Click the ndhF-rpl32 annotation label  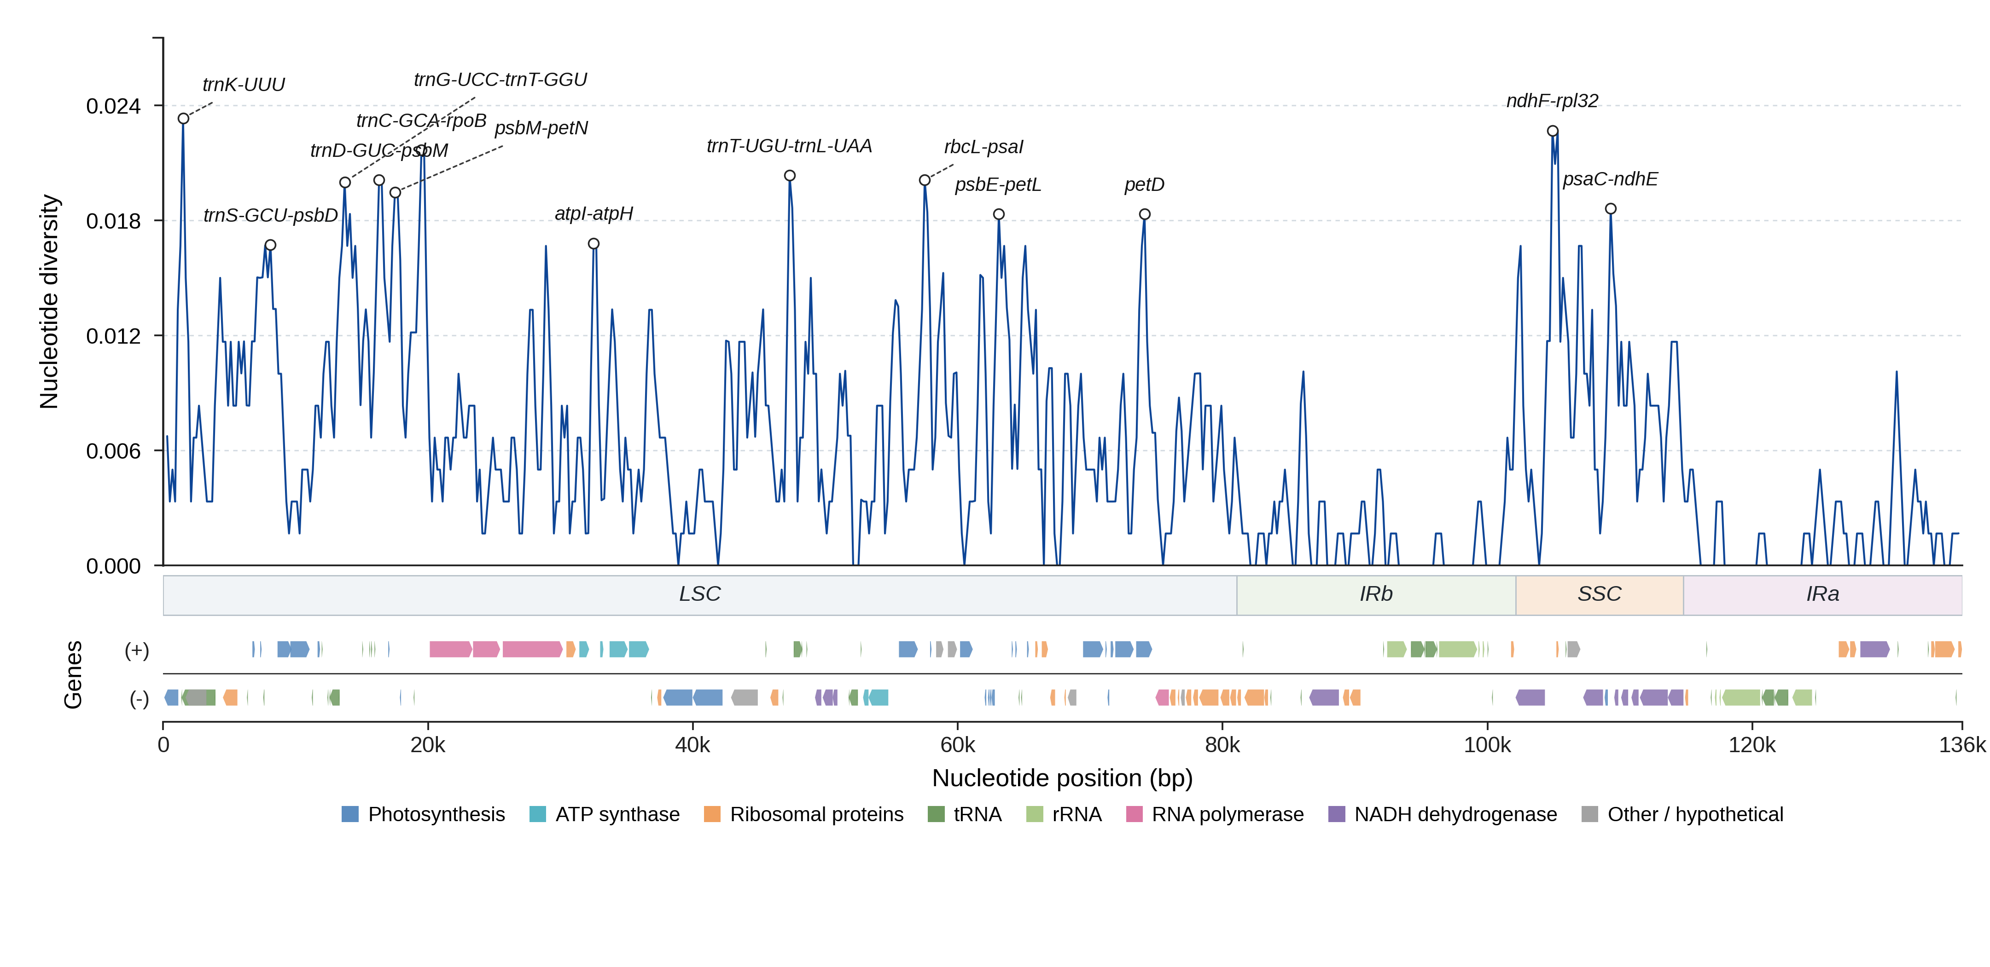point(1552,101)
